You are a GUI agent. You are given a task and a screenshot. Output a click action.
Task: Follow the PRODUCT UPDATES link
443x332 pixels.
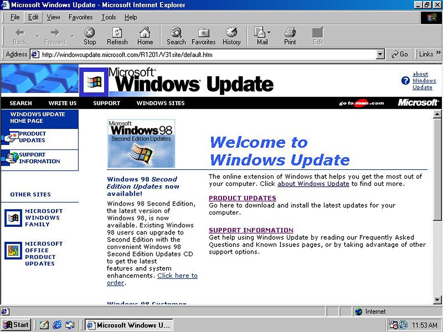242,198
